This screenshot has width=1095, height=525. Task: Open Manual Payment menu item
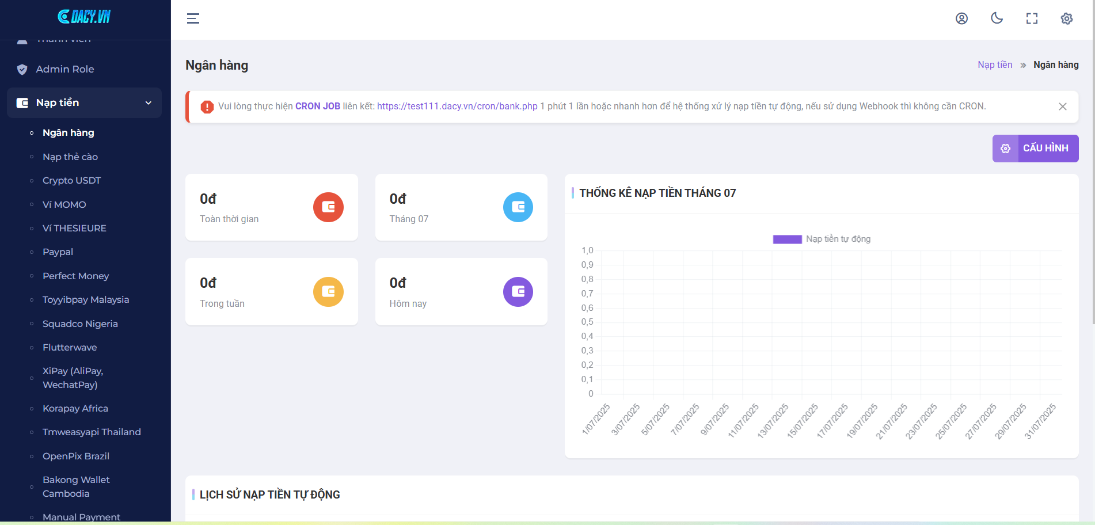81,517
